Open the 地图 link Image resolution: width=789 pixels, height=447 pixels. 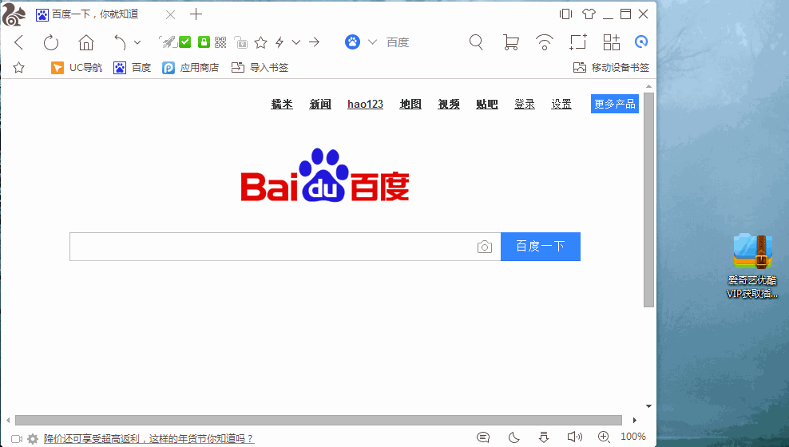point(410,104)
